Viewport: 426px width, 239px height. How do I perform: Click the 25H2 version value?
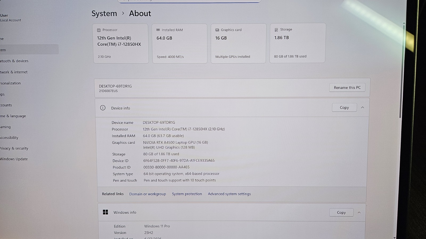(x=149, y=233)
